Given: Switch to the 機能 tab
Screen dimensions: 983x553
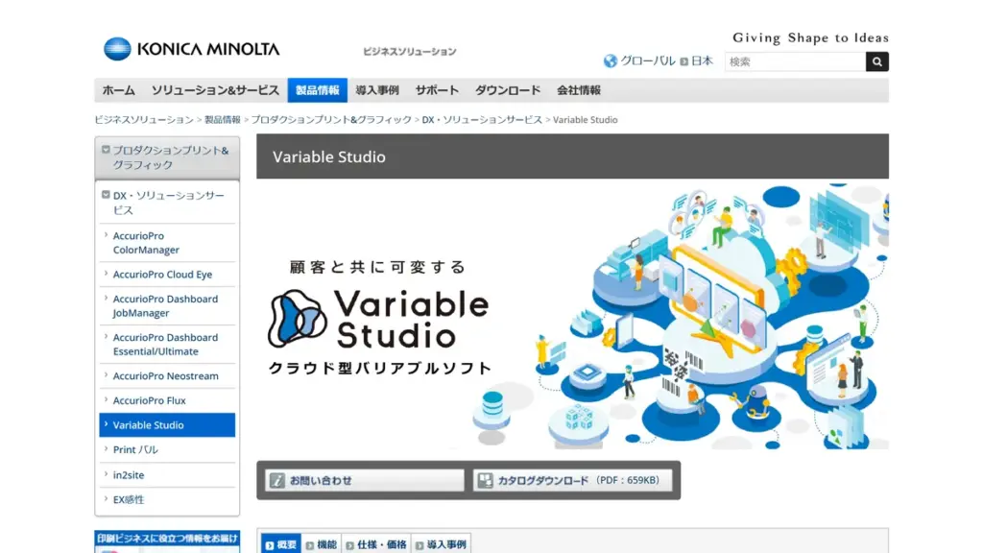Looking at the screenshot, I should pos(324,542).
